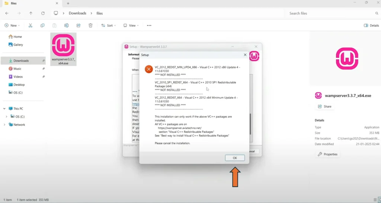Copy the selected file
The image size is (381, 203).
click(x=42, y=26)
